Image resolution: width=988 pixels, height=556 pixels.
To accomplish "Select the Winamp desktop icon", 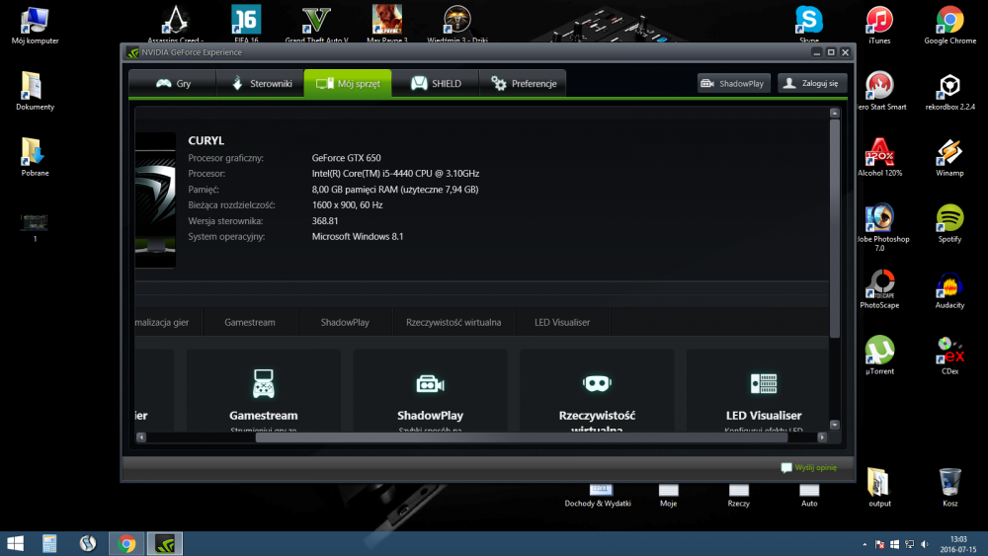I will click(949, 157).
